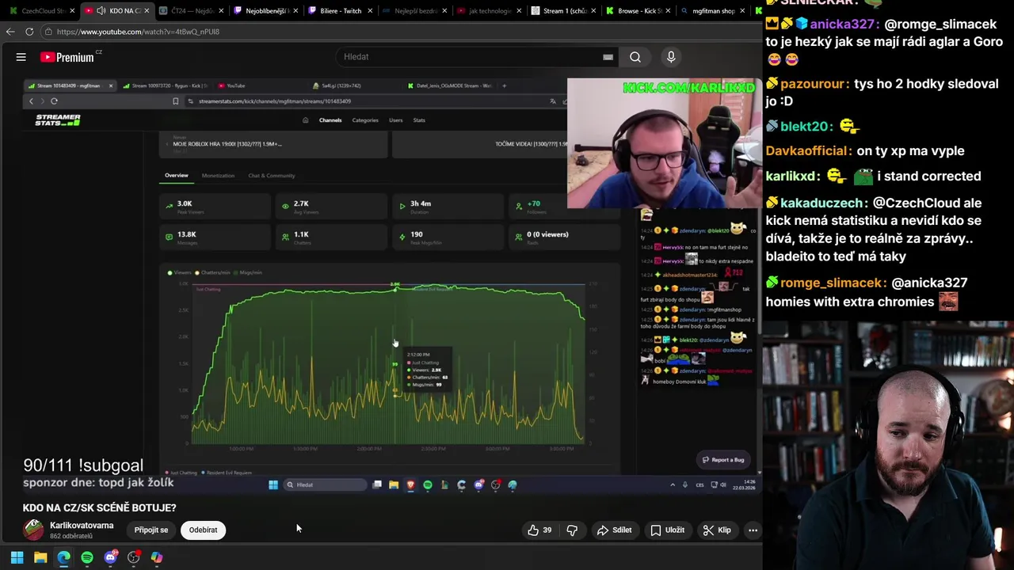
Task: Click the Streamer Stats home icon in video
Action: pyautogui.click(x=306, y=120)
